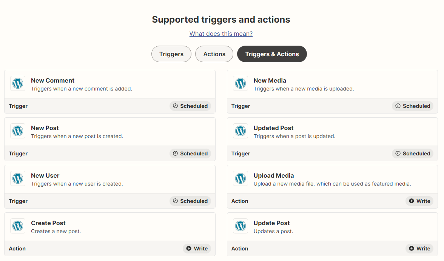The image size is (444, 261).
Task: Click the WordPress icon beside New Comment
Action: (x=18, y=83)
